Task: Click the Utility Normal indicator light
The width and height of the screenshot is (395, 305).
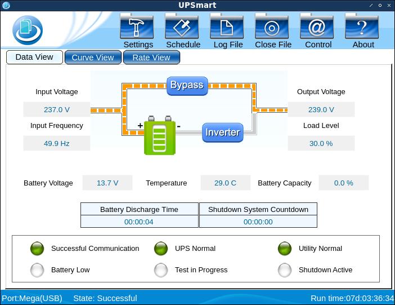Action: (x=285, y=249)
